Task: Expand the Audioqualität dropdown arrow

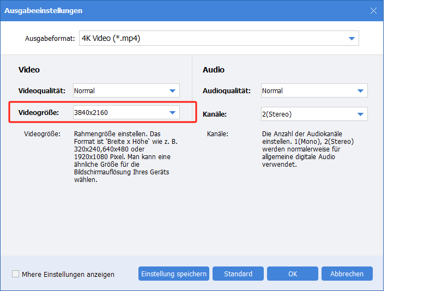Action: click(x=360, y=90)
